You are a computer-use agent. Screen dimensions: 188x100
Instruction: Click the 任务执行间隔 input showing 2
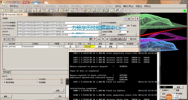(x=123, y=32)
